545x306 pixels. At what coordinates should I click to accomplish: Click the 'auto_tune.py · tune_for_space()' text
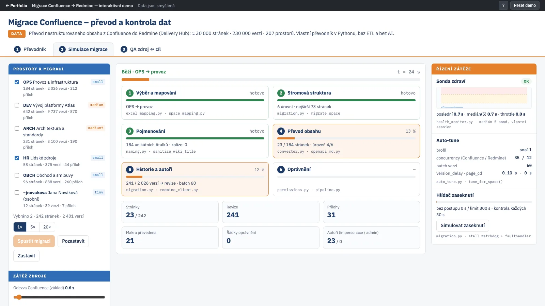(x=469, y=182)
